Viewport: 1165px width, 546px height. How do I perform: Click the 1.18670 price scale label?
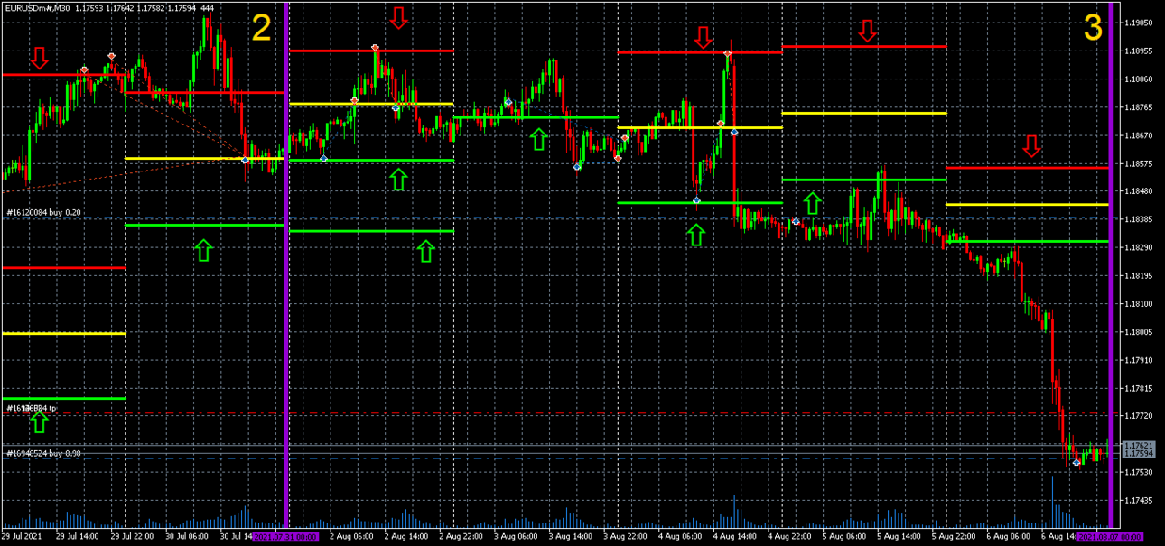pos(1140,135)
